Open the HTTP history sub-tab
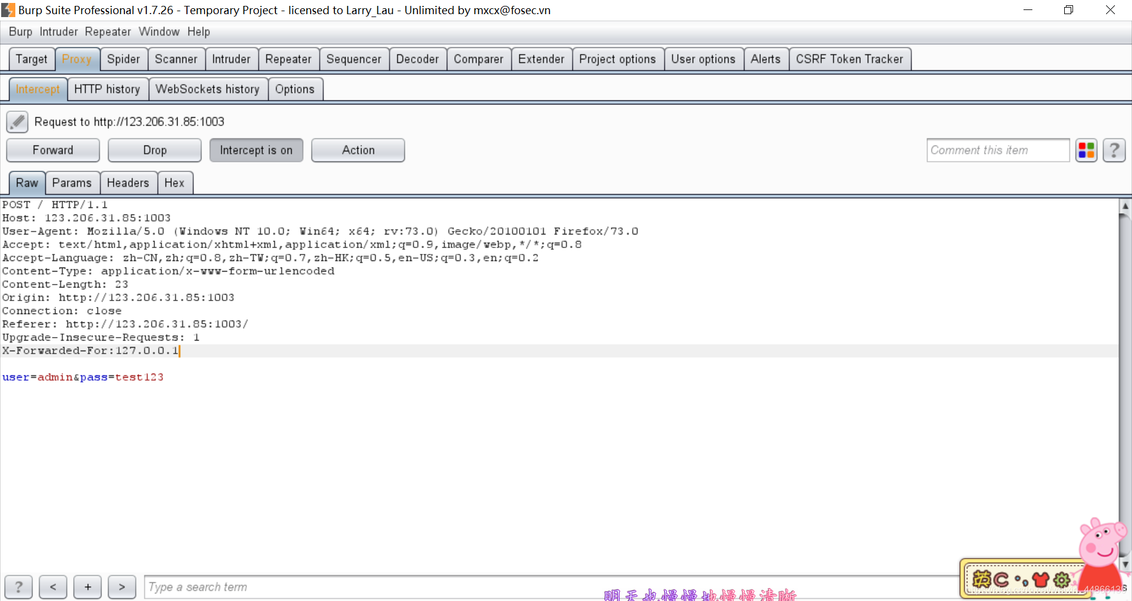This screenshot has height=601, width=1132. (107, 89)
